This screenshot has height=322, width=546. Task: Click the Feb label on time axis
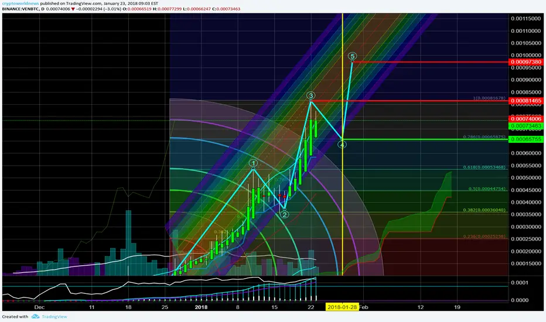[364, 307]
